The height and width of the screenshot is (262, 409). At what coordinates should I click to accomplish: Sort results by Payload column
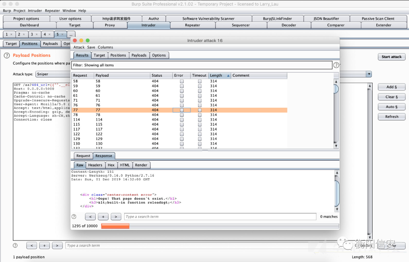tap(122, 76)
